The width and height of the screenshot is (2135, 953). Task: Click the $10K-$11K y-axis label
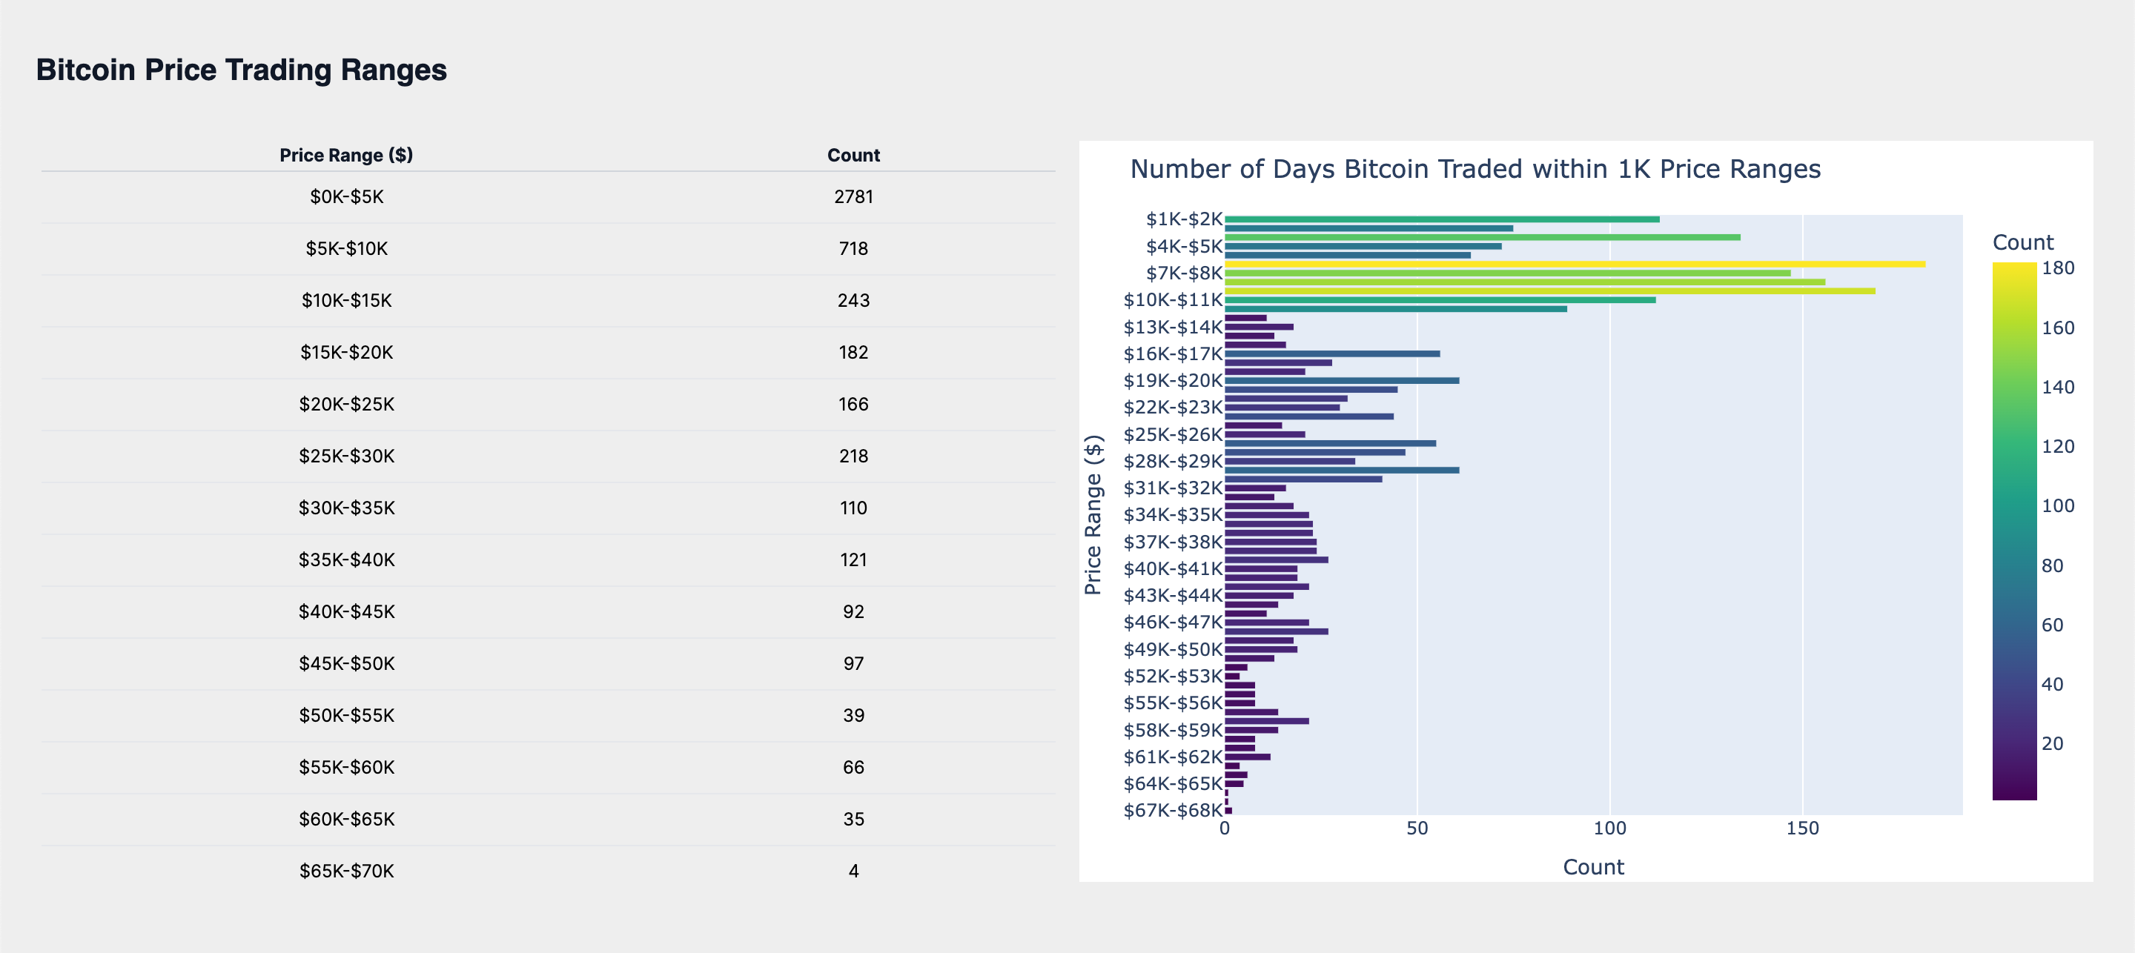click(1173, 300)
